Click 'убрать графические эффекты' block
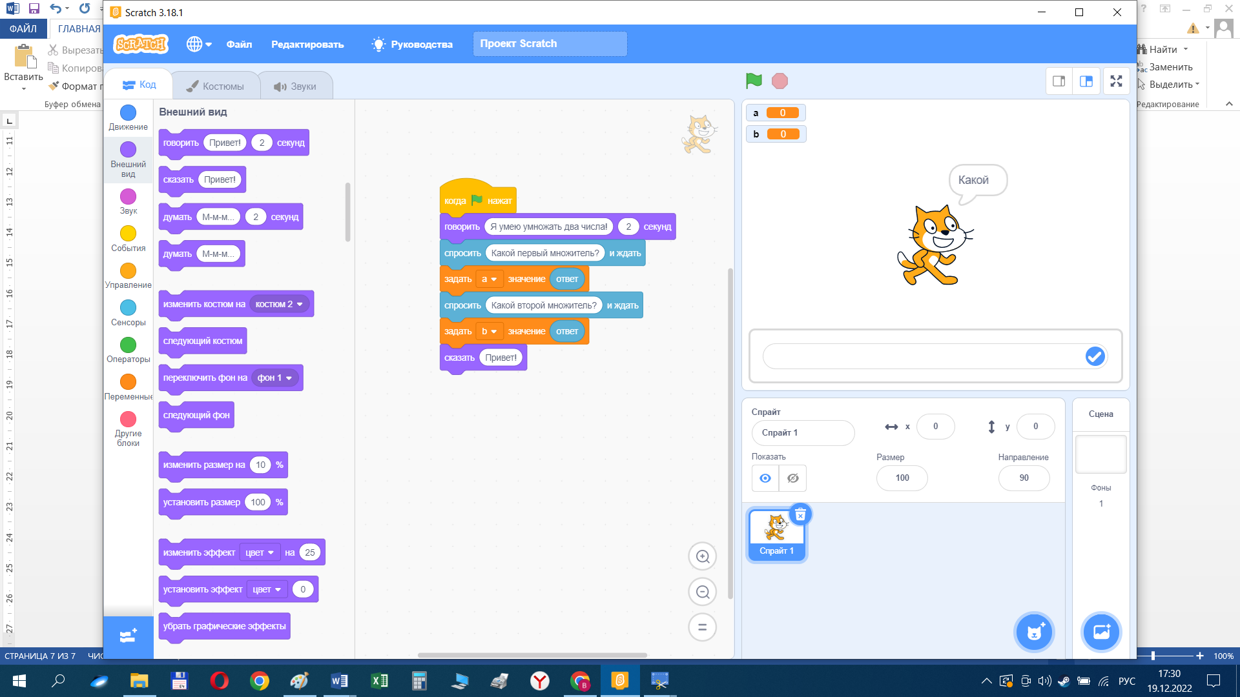Image resolution: width=1240 pixels, height=697 pixels. coord(224,626)
